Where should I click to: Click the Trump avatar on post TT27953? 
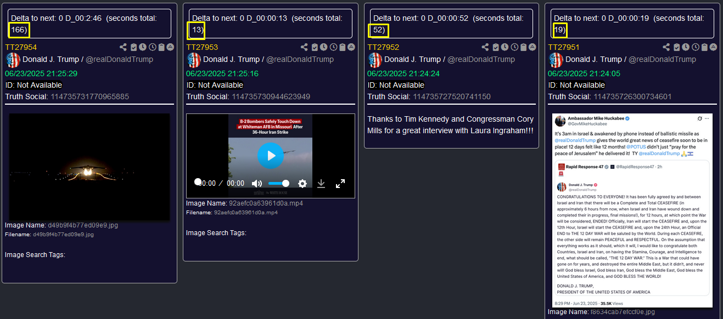(x=194, y=60)
